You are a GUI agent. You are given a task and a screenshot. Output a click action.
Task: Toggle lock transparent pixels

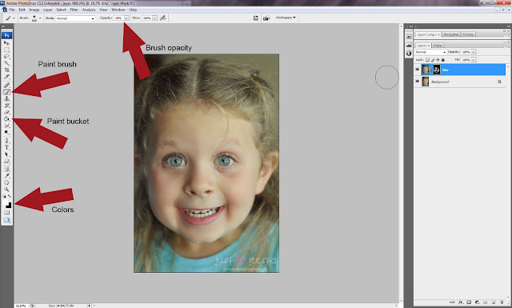(427, 60)
